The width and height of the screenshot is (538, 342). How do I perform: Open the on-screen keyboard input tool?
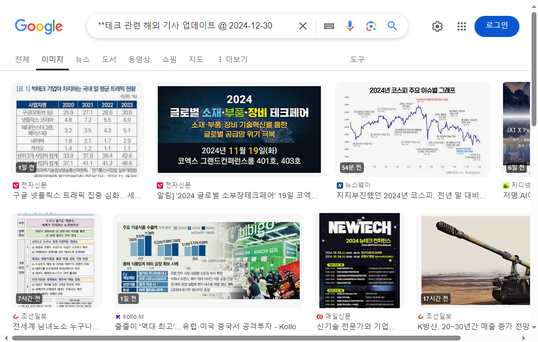[329, 26]
